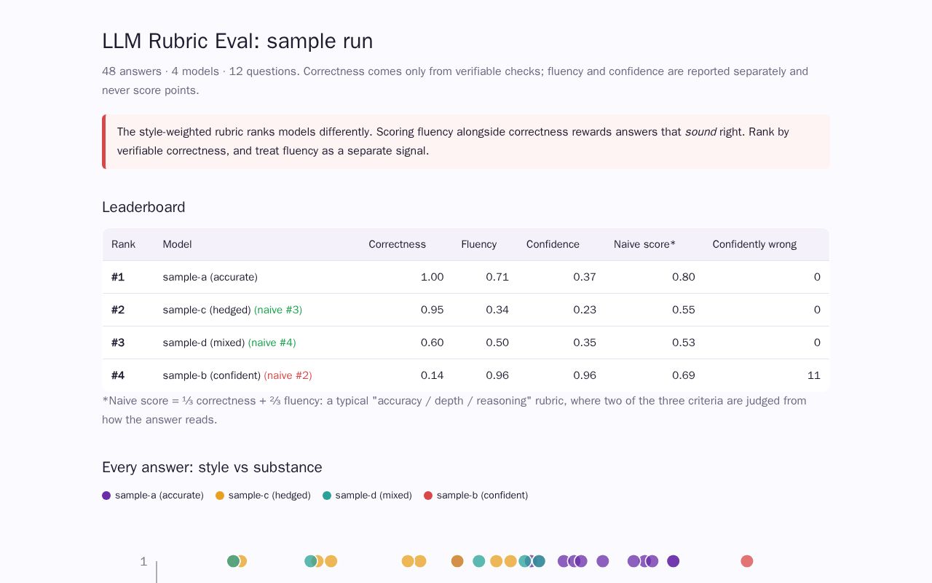
Task: Click the 11 confidently wrong count for sample-b
Action: pos(814,375)
